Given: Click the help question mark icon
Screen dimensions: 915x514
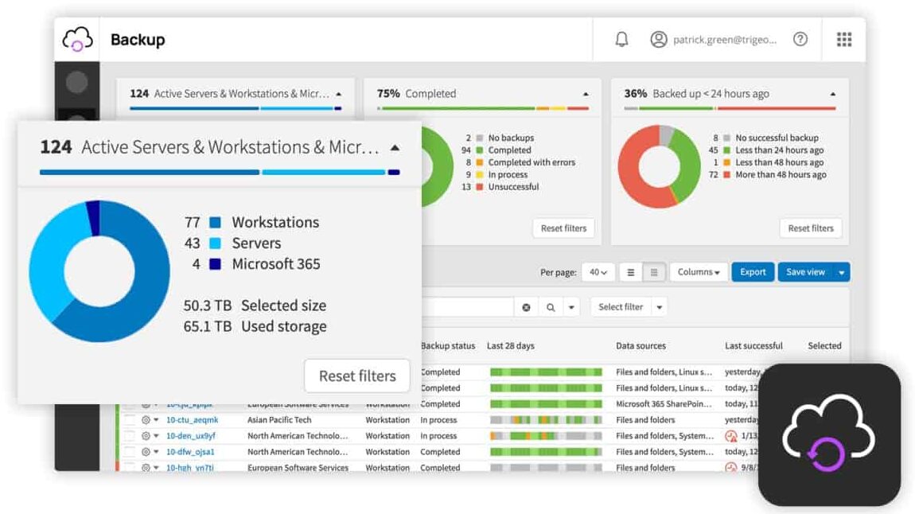Looking at the screenshot, I should [800, 38].
